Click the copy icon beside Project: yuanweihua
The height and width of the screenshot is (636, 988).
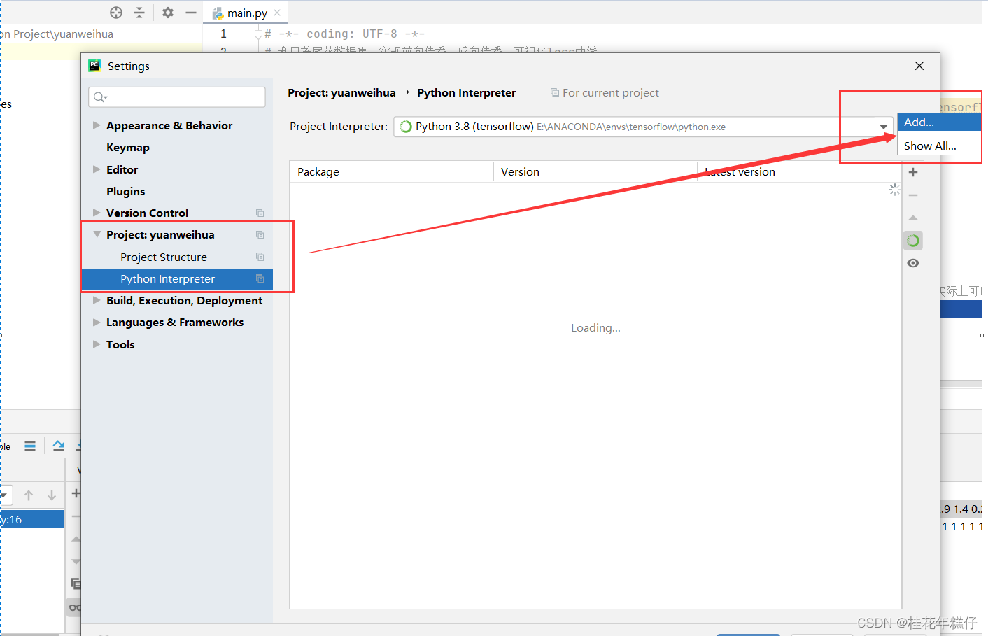click(260, 234)
